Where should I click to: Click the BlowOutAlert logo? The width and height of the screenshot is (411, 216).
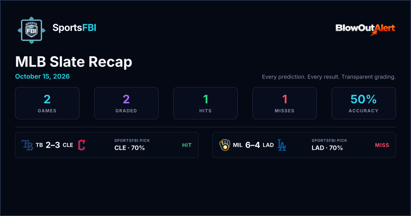pyautogui.click(x=365, y=29)
